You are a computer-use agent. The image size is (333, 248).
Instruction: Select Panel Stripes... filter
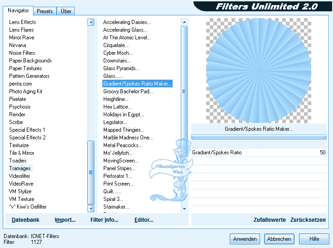point(119,168)
